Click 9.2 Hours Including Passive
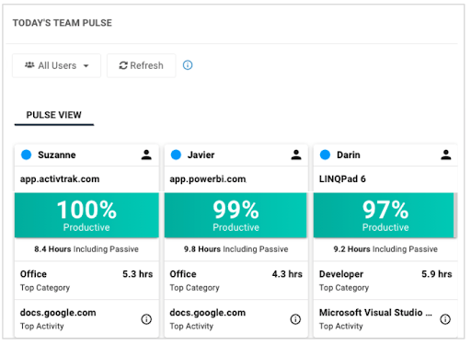Viewport: 471px width, 345px height. tap(385, 249)
